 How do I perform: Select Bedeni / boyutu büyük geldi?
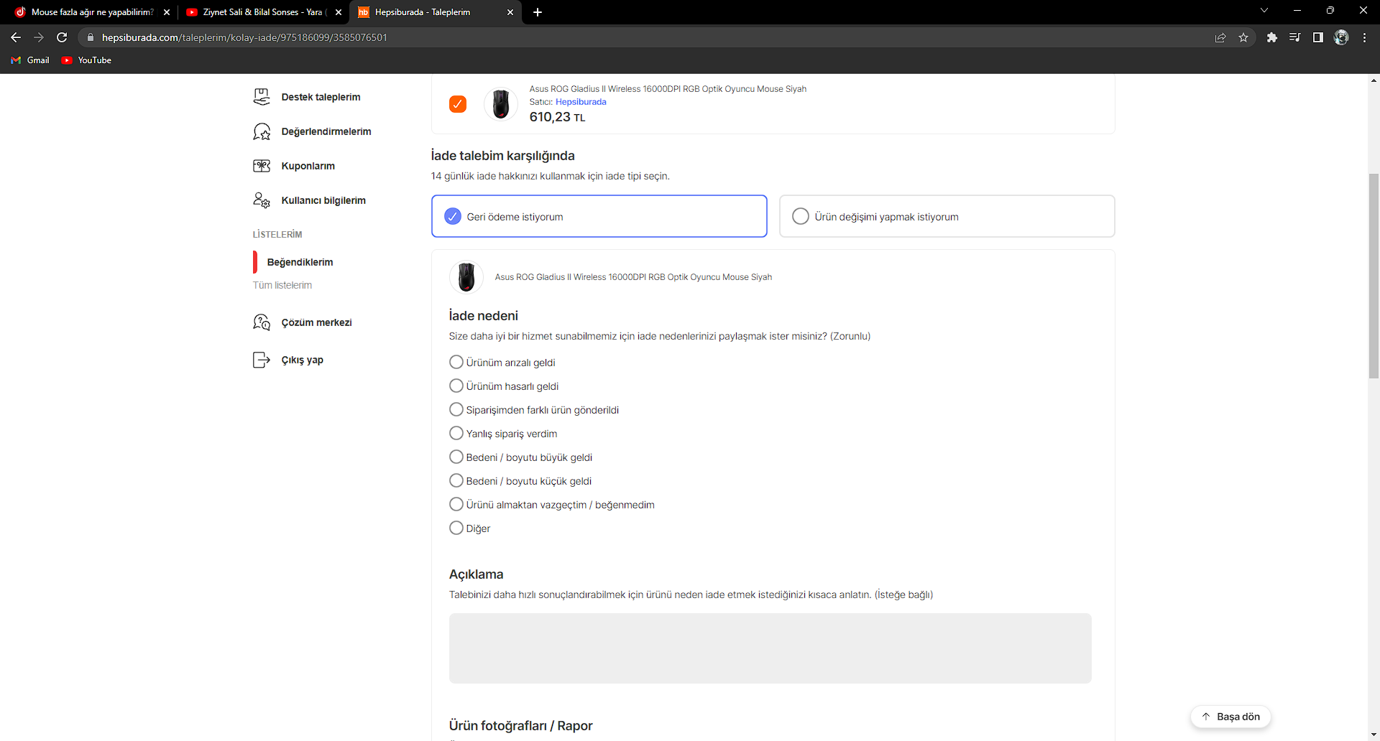pyautogui.click(x=456, y=457)
